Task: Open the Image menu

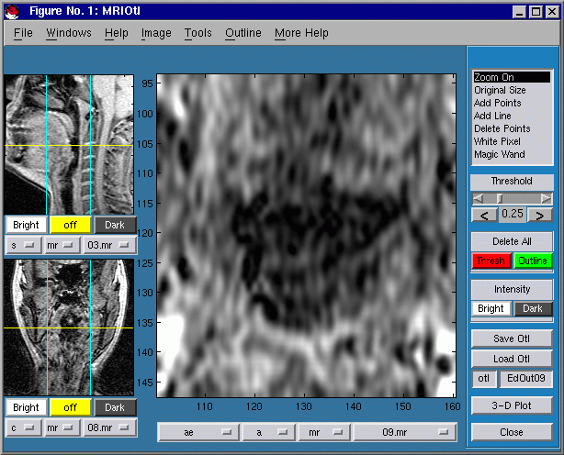Action: click(x=156, y=33)
